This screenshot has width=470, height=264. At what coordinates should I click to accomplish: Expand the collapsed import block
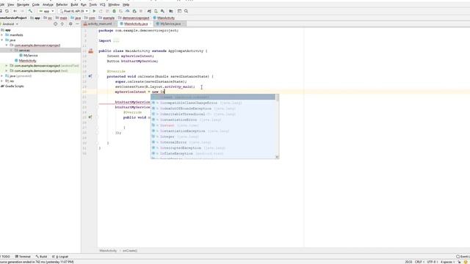pyautogui.click(x=116, y=41)
